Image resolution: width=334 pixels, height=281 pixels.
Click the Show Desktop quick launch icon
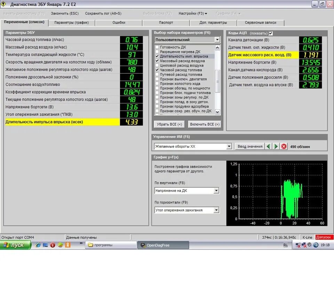pos(45,245)
